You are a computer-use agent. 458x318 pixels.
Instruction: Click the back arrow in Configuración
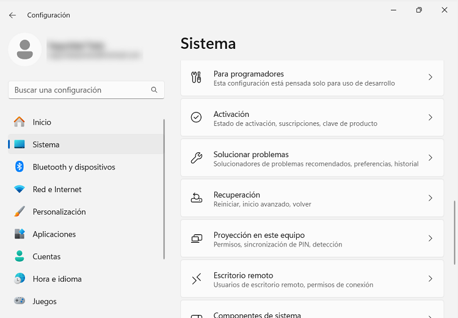click(12, 15)
